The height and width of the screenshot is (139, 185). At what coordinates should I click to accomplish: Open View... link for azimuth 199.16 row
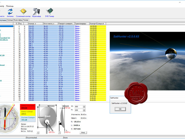point(77,38)
